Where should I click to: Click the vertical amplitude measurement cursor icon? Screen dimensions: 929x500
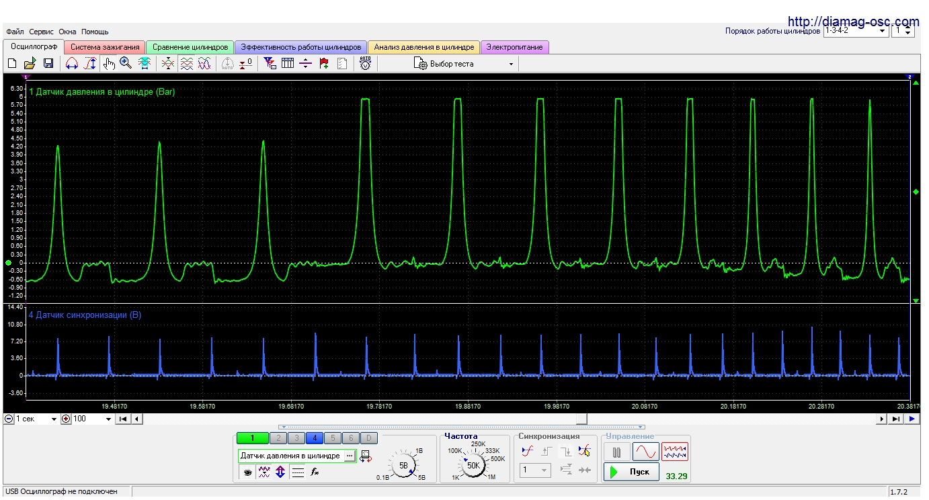[91, 64]
